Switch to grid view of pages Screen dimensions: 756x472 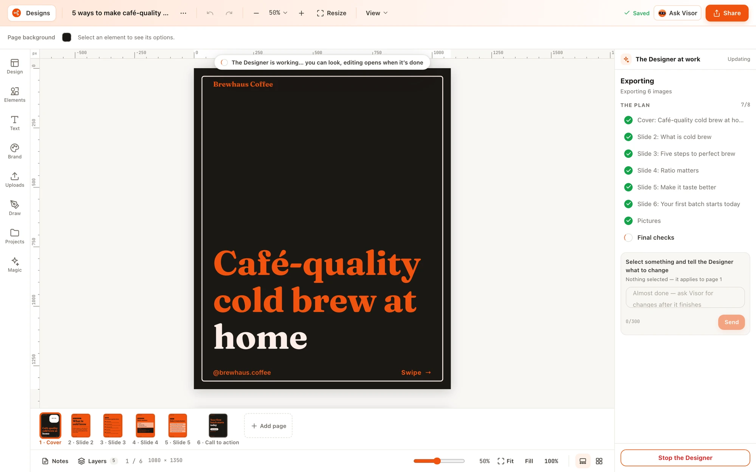coord(599,461)
